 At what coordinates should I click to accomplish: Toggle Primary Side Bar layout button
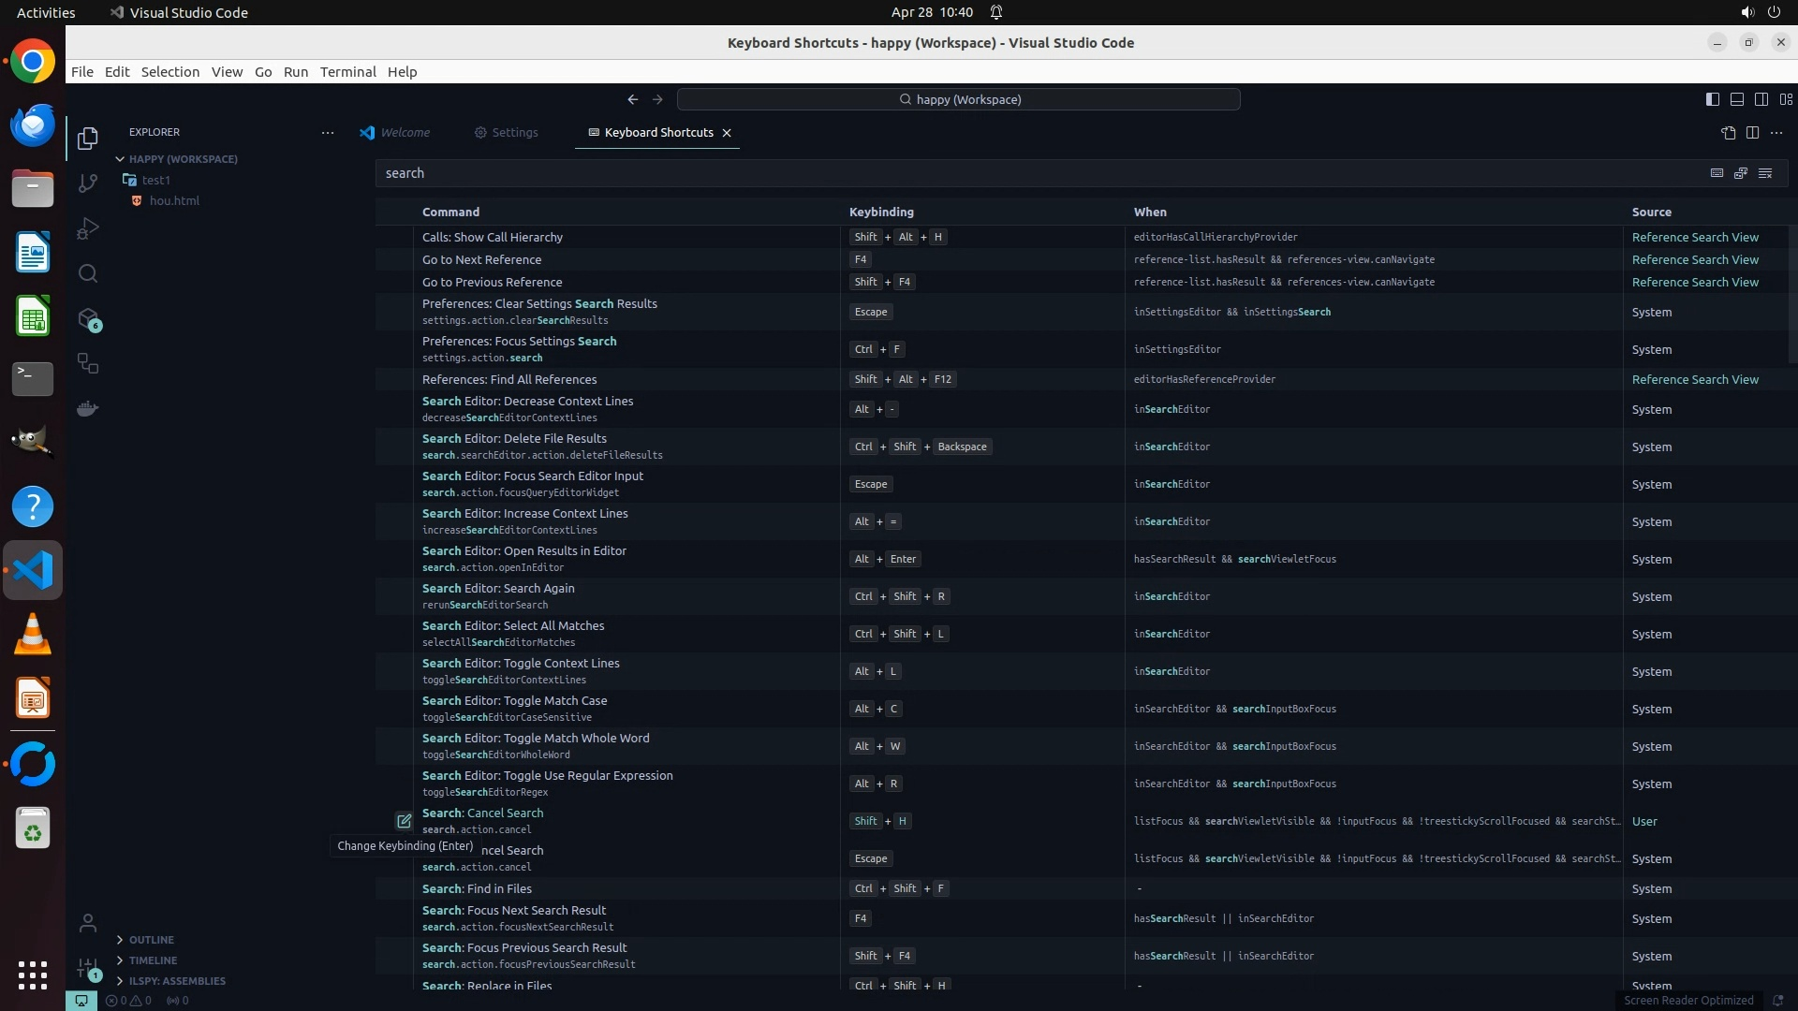pos(1712,99)
